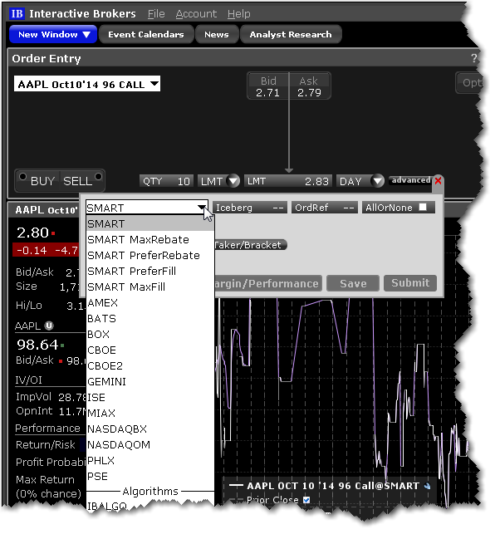
Task: Choose SMART PreferRebate routing option
Action: (x=151, y=257)
